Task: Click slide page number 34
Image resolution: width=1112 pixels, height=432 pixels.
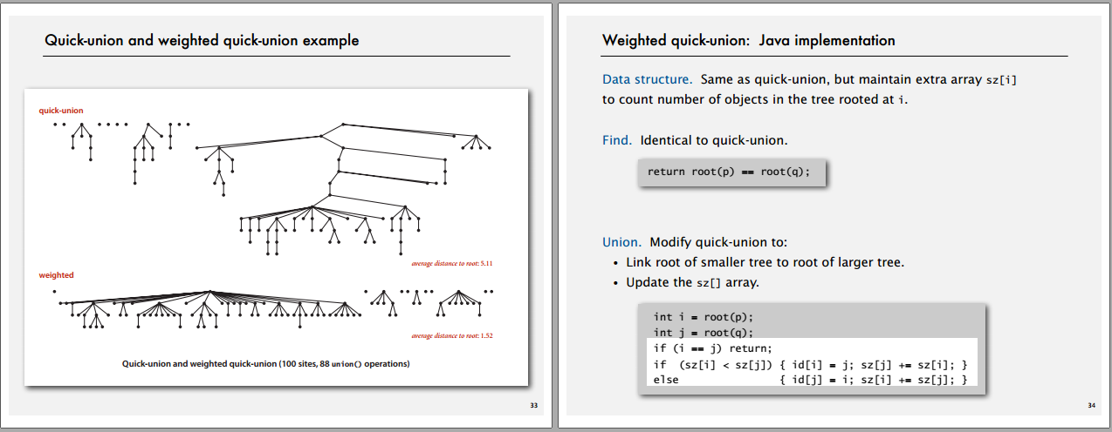Action: (x=1092, y=406)
